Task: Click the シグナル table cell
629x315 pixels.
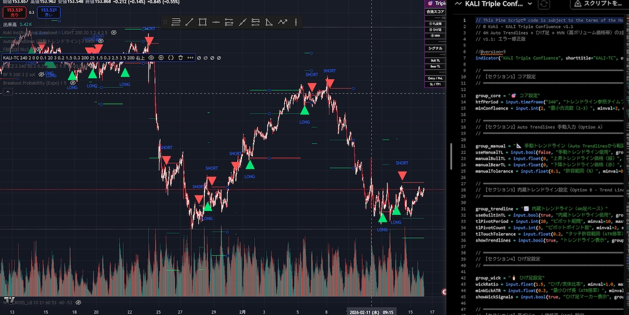Action: click(x=435, y=48)
